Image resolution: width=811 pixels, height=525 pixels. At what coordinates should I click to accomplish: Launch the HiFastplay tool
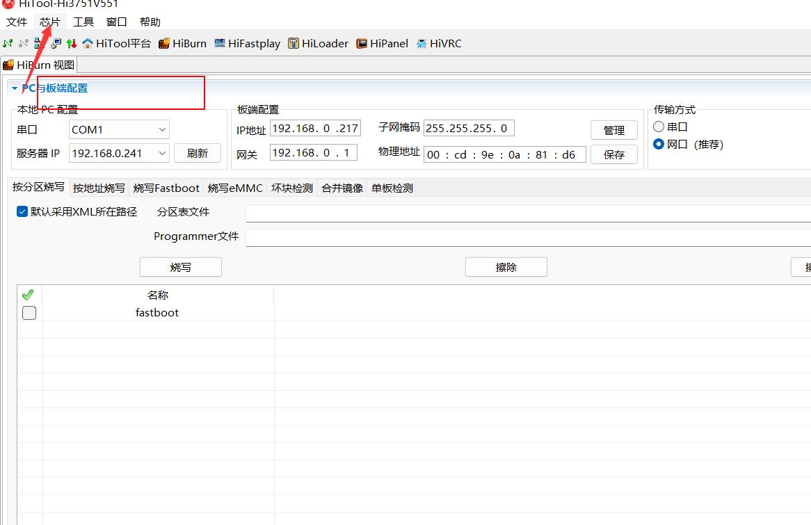pyautogui.click(x=247, y=43)
